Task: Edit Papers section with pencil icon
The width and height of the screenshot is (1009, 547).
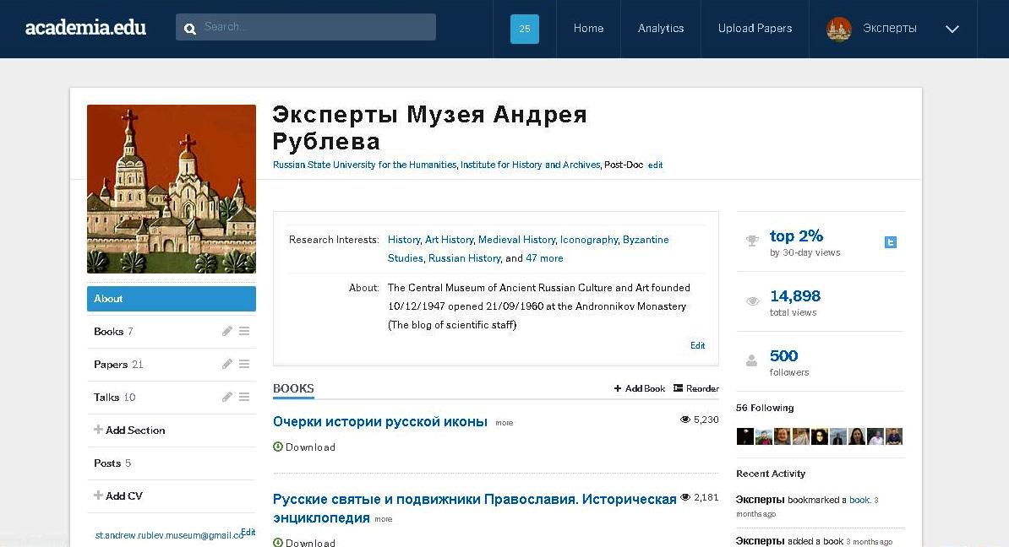Action: tap(226, 364)
